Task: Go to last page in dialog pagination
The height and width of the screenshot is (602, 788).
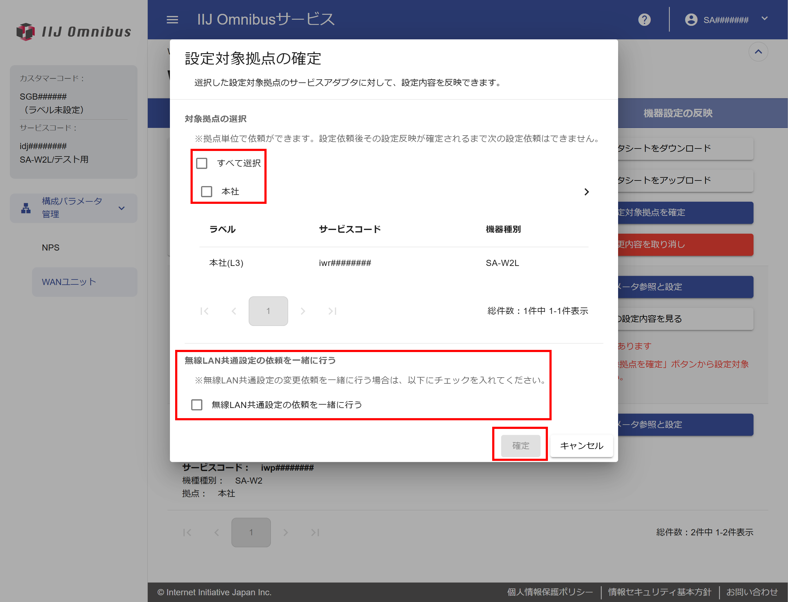Action: [332, 311]
